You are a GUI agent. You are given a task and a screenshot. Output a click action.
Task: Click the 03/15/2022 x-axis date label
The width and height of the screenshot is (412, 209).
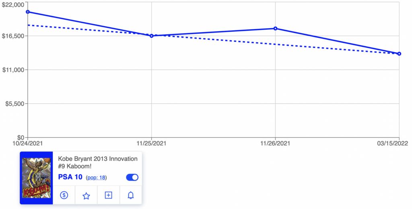pos(393,143)
